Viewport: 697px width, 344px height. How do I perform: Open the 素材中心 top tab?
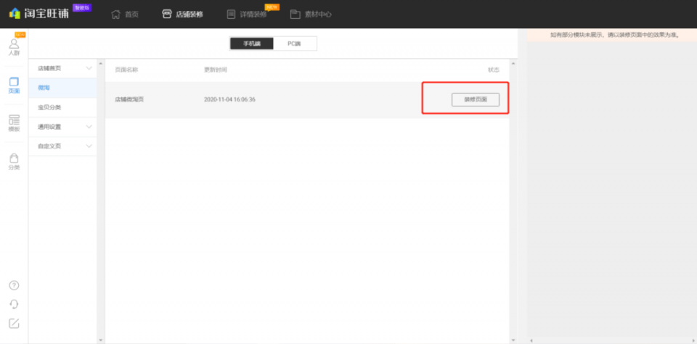pyautogui.click(x=311, y=14)
